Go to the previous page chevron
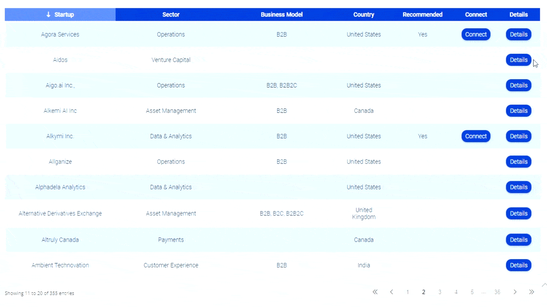Image resolution: width=547 pixels, height=307 pixels. (x=391, y=292)
